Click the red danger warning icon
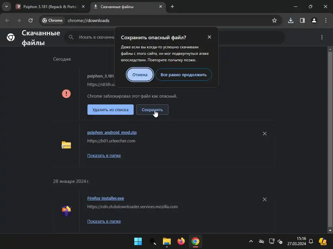Image resolution: width=333 pixels, height=249 pixels. click(x=66, y=94)
